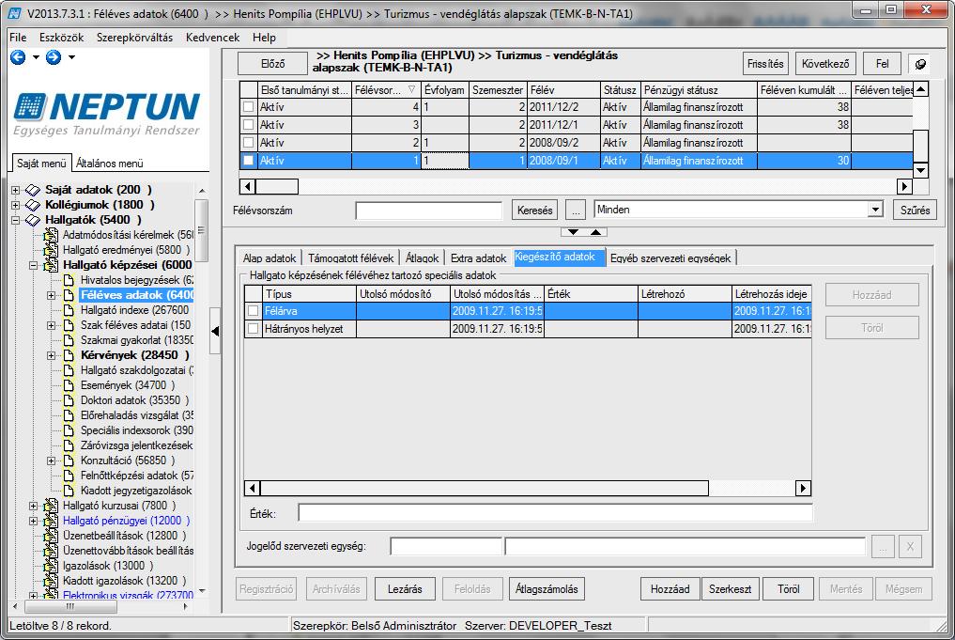Click the Előző button
The height and width of the screenshot is (640, 955).
pos(272,63)
